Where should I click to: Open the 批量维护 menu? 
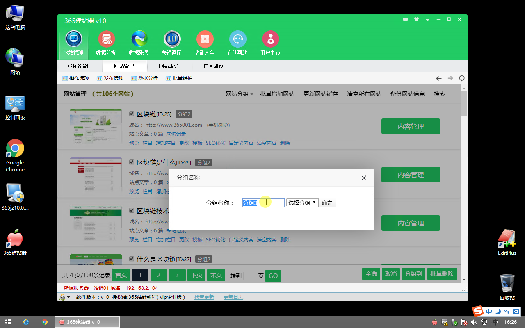point(179,78)
